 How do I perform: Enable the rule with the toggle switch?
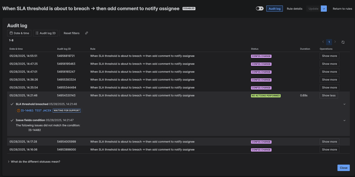(259, 9)
